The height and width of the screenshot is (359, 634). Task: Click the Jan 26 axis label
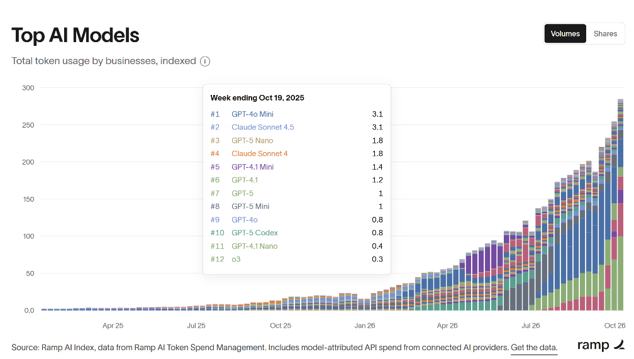[x=365, y=326]
